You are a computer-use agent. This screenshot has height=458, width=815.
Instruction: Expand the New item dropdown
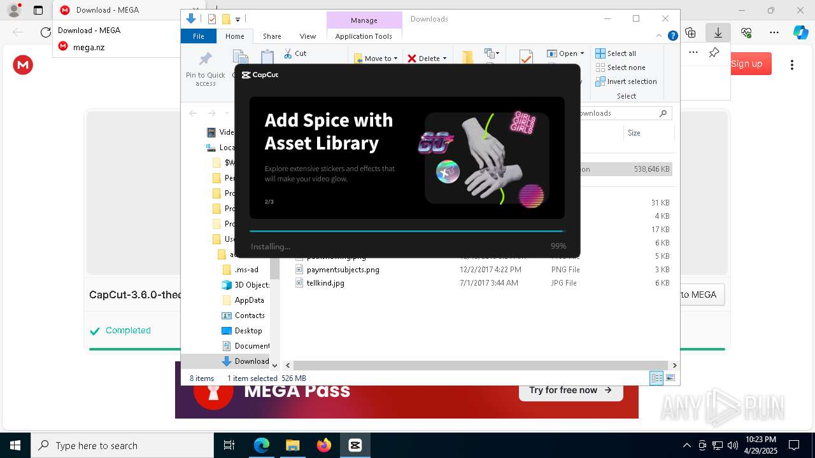point(492,53)
